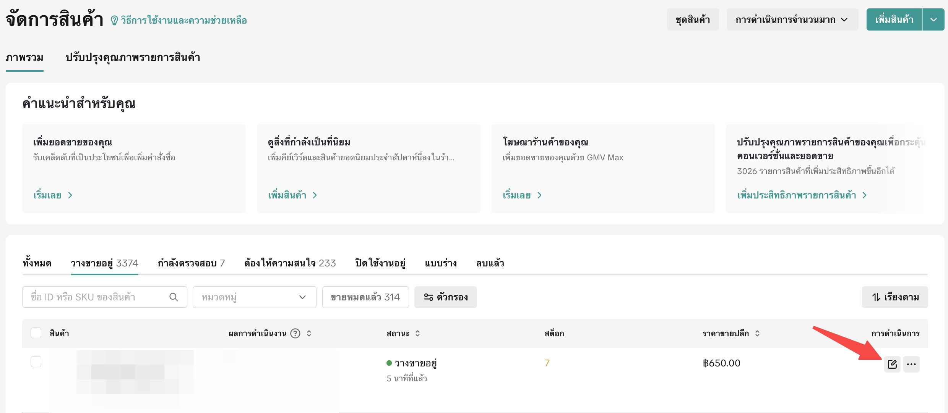Click the lightbulb help icon near page title

[x=114, y=20]
